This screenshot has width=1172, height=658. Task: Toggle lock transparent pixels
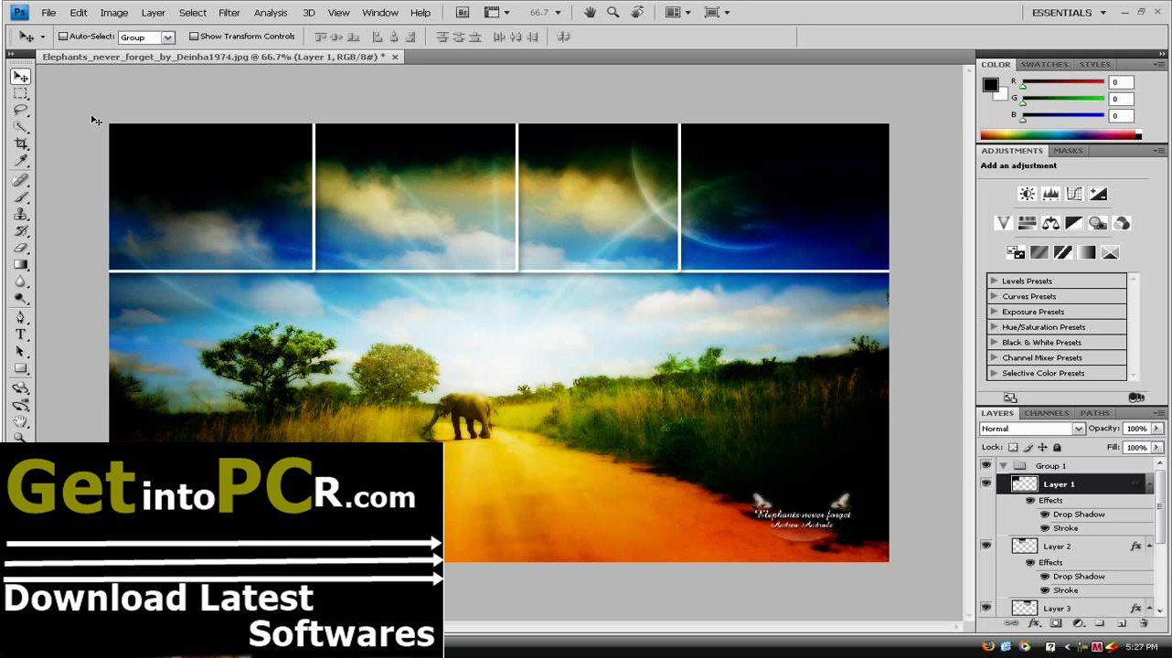click(1013, 448)
